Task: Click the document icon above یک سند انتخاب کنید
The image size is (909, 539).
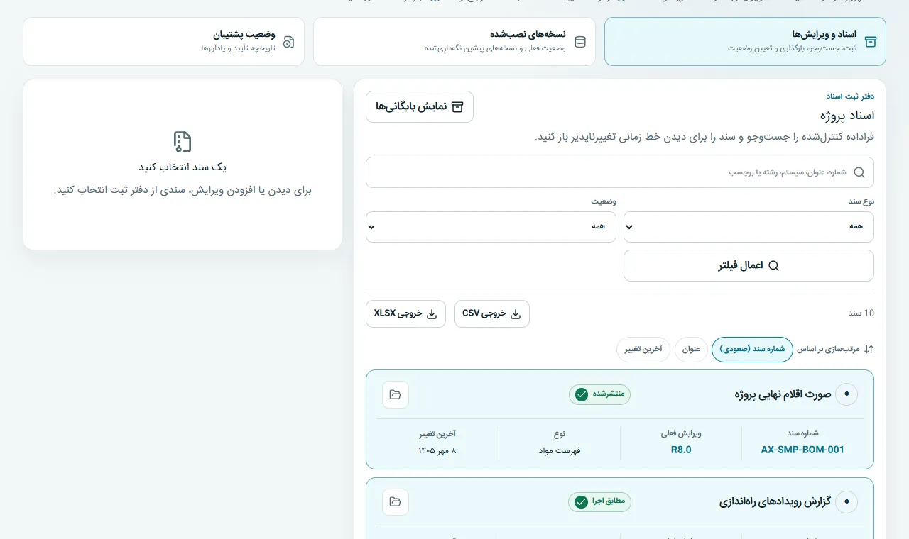Action: coord(183,142)
